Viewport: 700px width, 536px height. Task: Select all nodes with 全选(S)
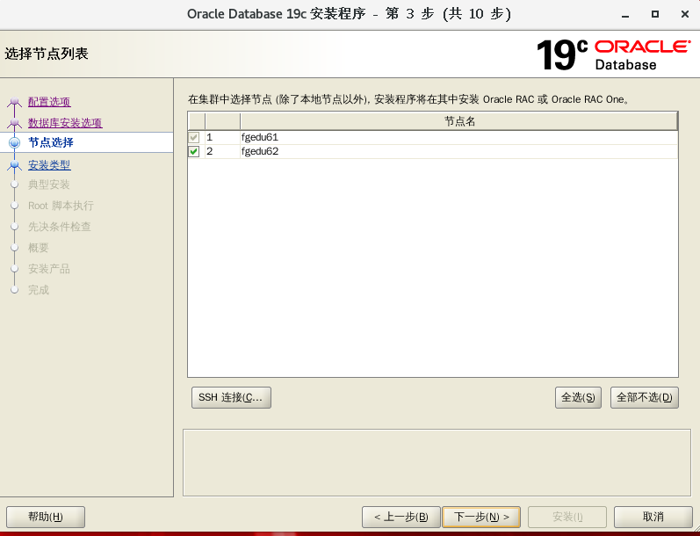pyautogui.click(x=578, y=397)
